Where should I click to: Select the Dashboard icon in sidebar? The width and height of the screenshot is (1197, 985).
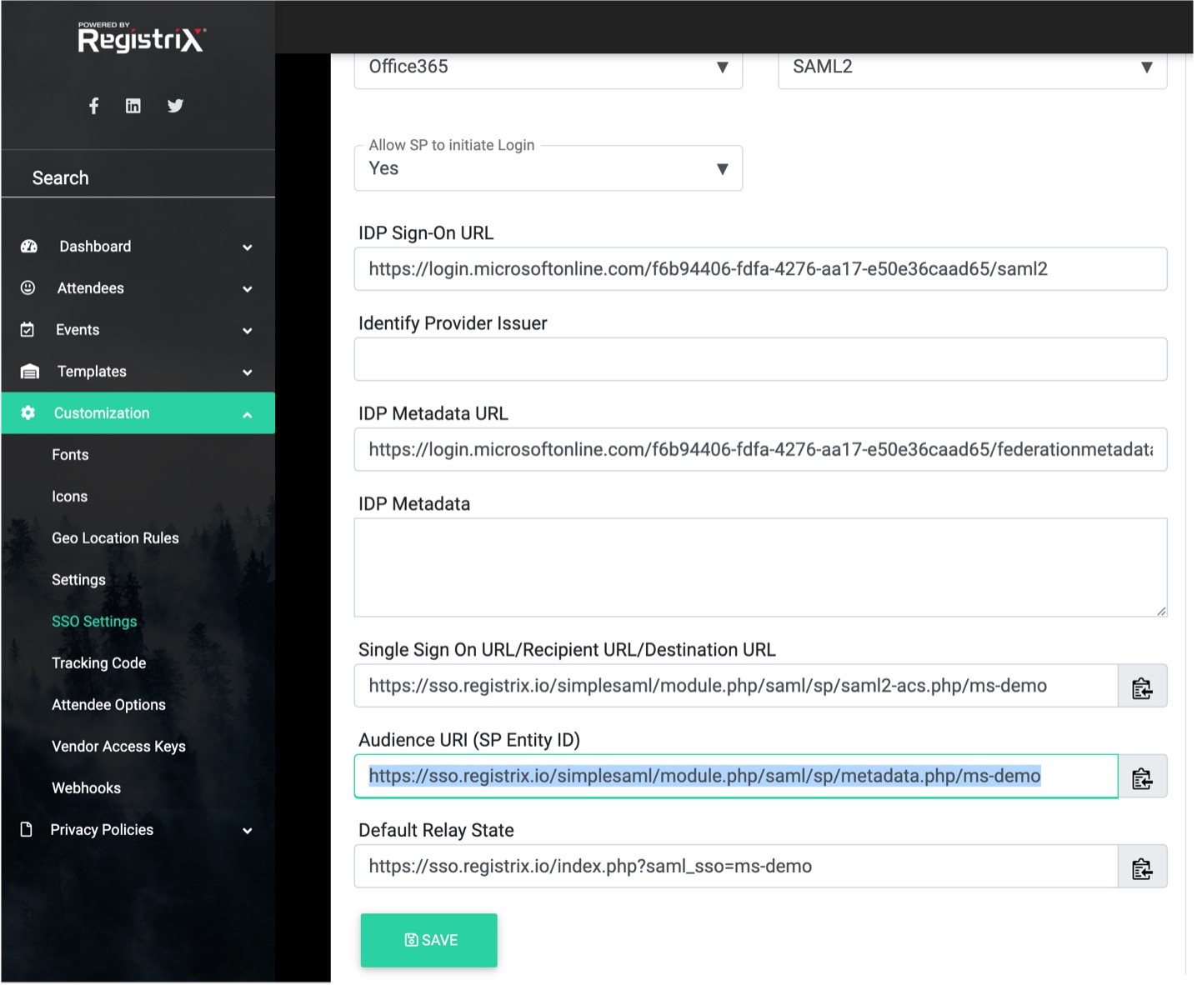pos(28,246)
